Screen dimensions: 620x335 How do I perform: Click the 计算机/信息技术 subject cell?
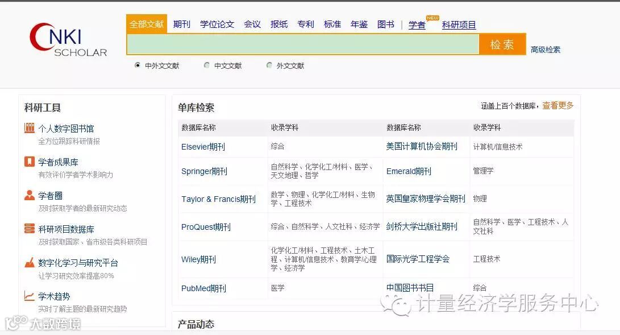(497, 147)
